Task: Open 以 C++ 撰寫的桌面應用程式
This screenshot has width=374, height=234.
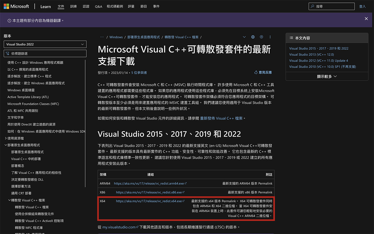Action: click(28, 69)
